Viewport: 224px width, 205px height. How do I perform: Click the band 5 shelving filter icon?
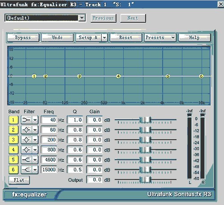point(26,160)
